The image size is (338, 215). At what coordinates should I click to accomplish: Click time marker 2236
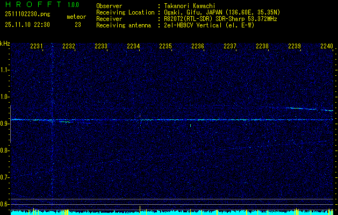[198, 46]
